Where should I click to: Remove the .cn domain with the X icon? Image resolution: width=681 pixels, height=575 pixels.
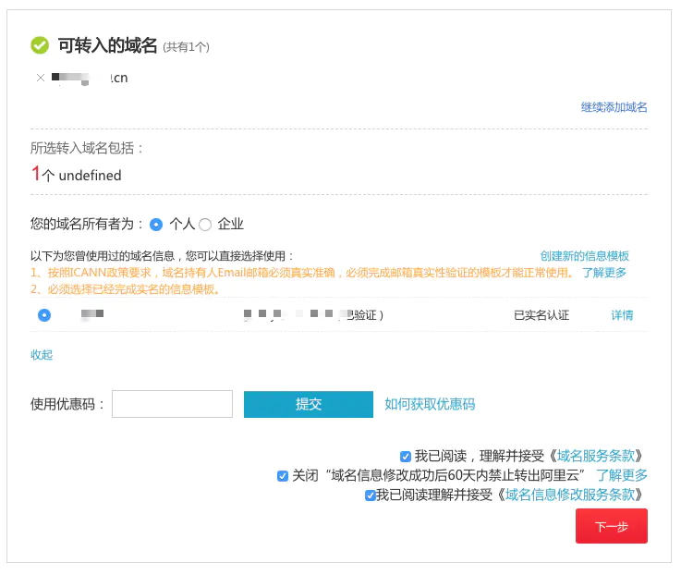tap(40, 79)
